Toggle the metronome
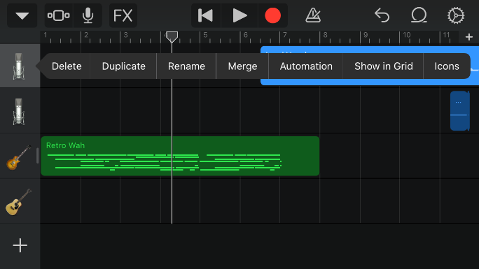This screenshot has width=479, height=269. coord(313,15)
